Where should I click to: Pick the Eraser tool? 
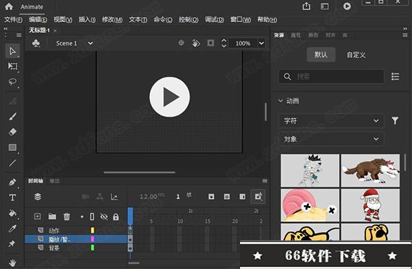click(12, 132)
